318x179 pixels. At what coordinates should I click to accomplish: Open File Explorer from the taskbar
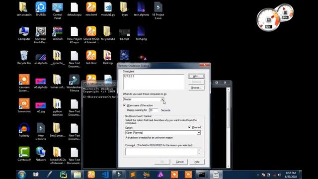click(x=78, y=175)
